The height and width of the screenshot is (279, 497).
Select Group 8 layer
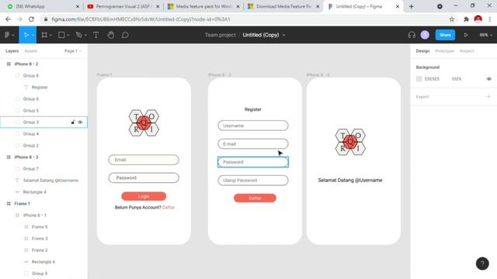[43, 76]
